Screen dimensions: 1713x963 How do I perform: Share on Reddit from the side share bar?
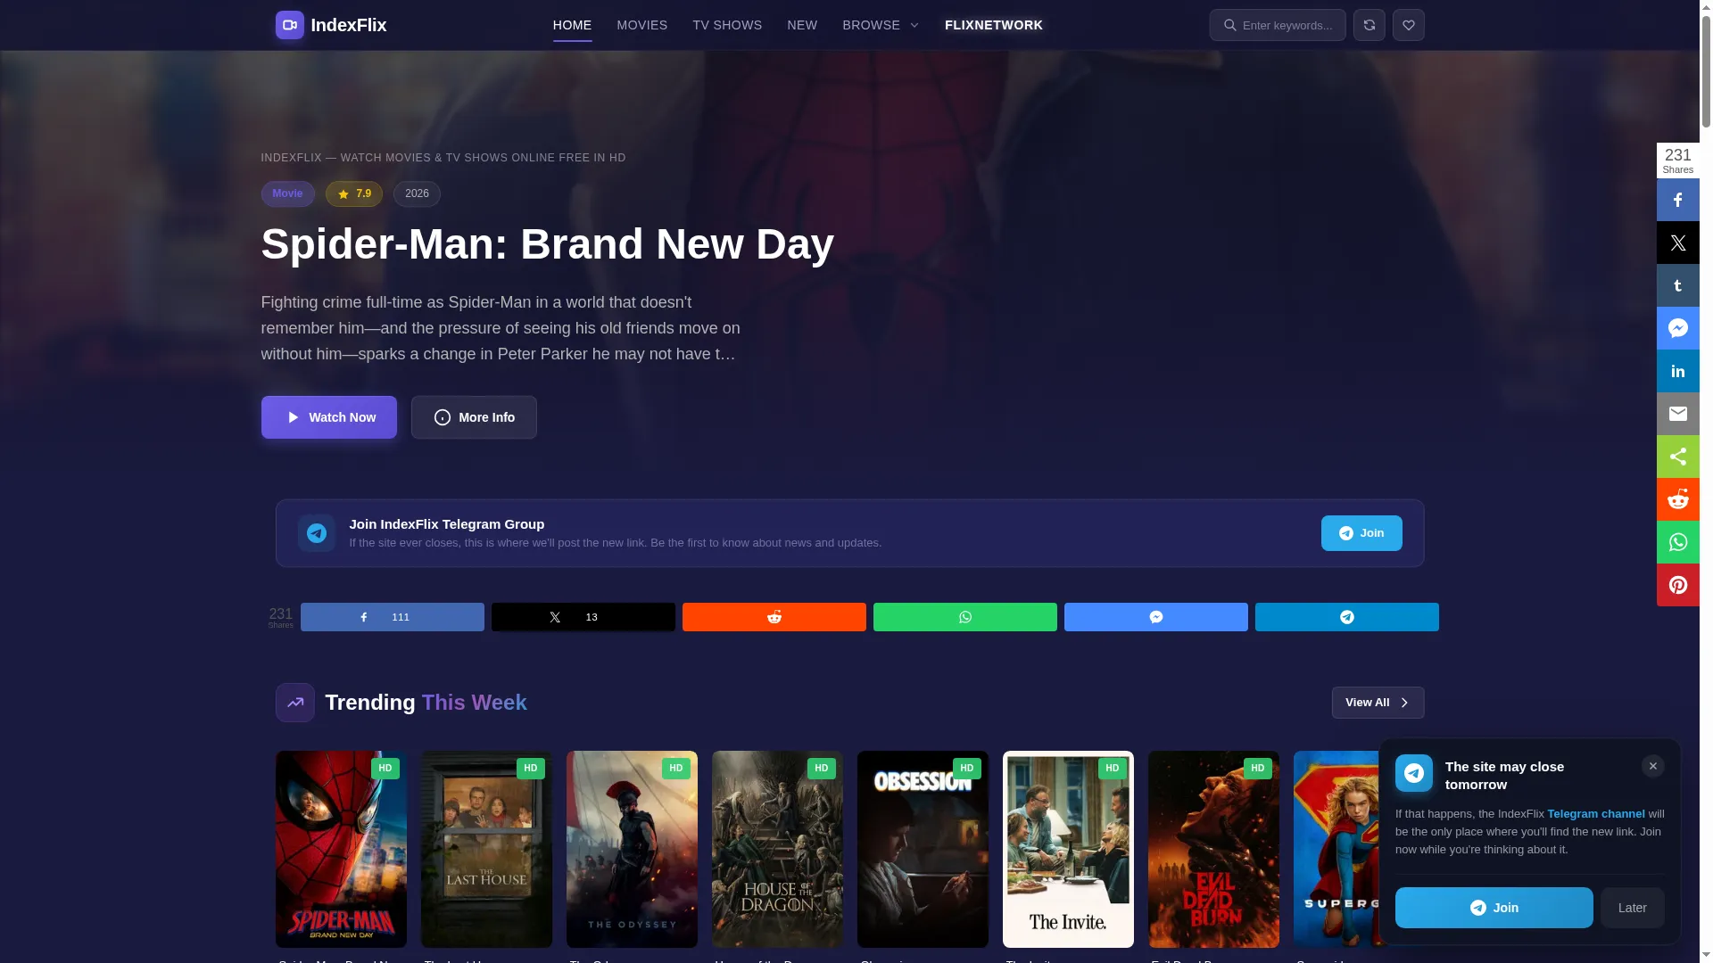pos(1677,499)
